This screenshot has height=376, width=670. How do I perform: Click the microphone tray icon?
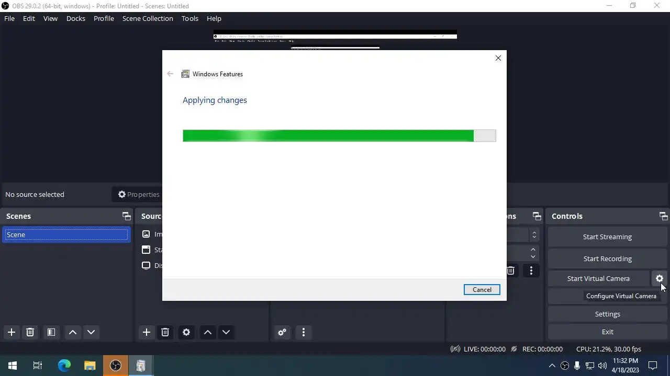[x=577, y=366]
